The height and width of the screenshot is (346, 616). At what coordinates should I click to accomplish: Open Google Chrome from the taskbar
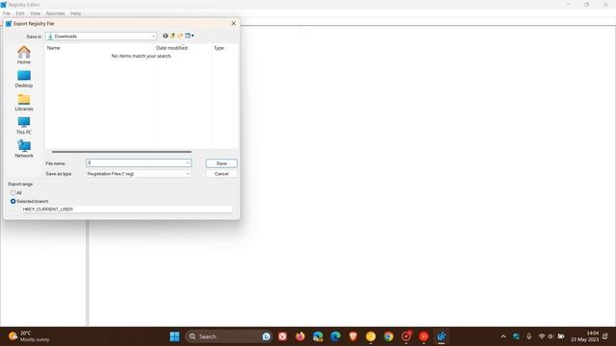click(388, 336)
